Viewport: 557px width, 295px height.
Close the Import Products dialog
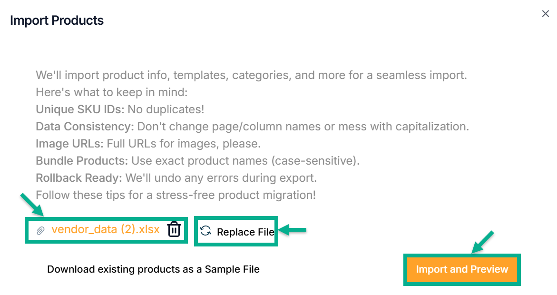tap(546, 14)
